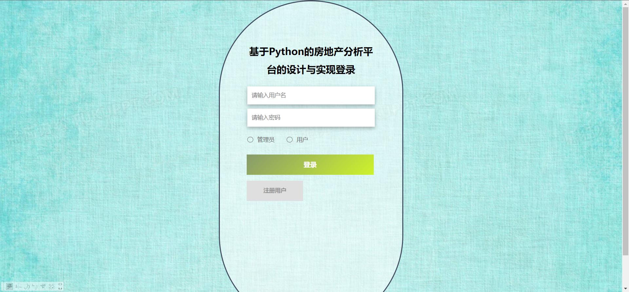629x292 pixels.
Task: Toggle the half/full width moon icon
Action: click(x=27, y=287)
